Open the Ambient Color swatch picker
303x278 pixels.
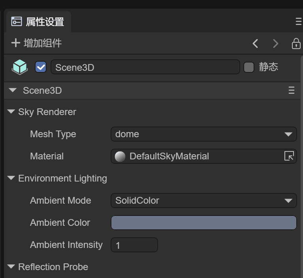[x=203, y=223]
